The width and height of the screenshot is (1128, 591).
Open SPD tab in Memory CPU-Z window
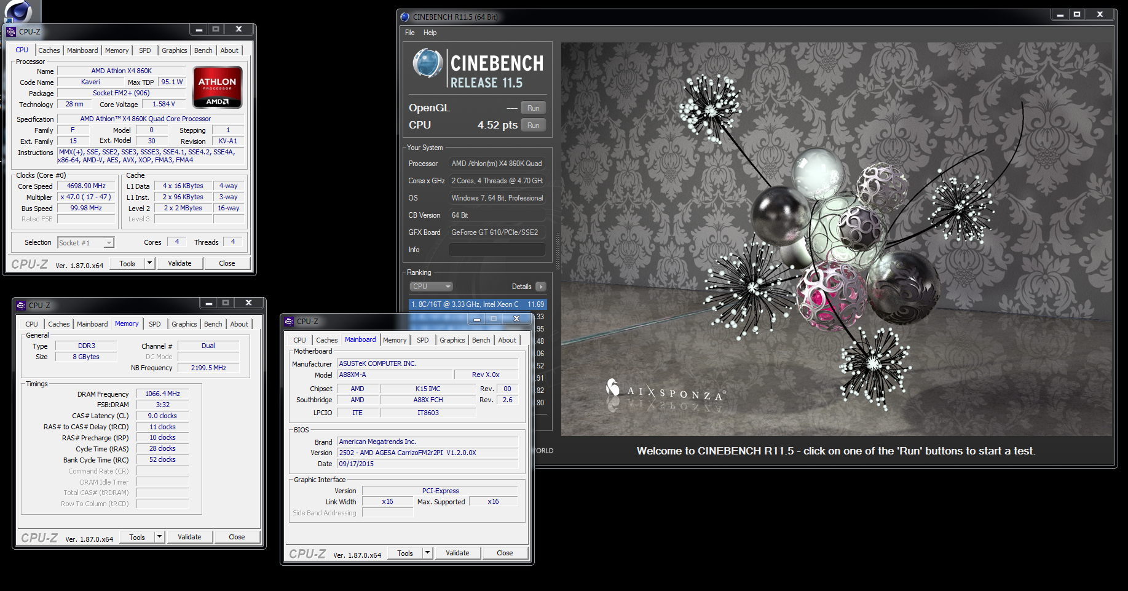tap(155, 324)
